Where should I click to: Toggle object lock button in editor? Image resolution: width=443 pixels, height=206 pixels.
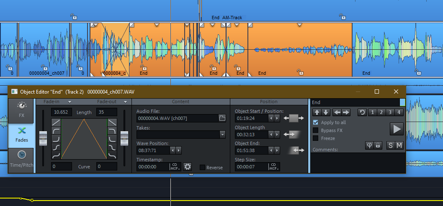click(377, 145)
